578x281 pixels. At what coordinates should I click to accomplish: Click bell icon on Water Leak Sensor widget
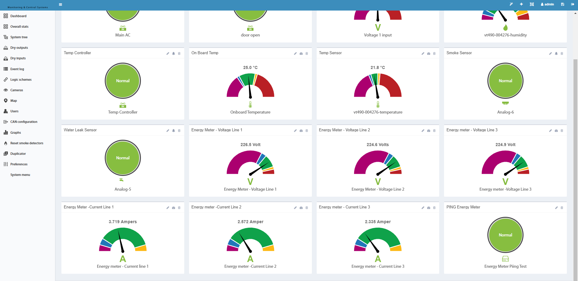[173, 131]
